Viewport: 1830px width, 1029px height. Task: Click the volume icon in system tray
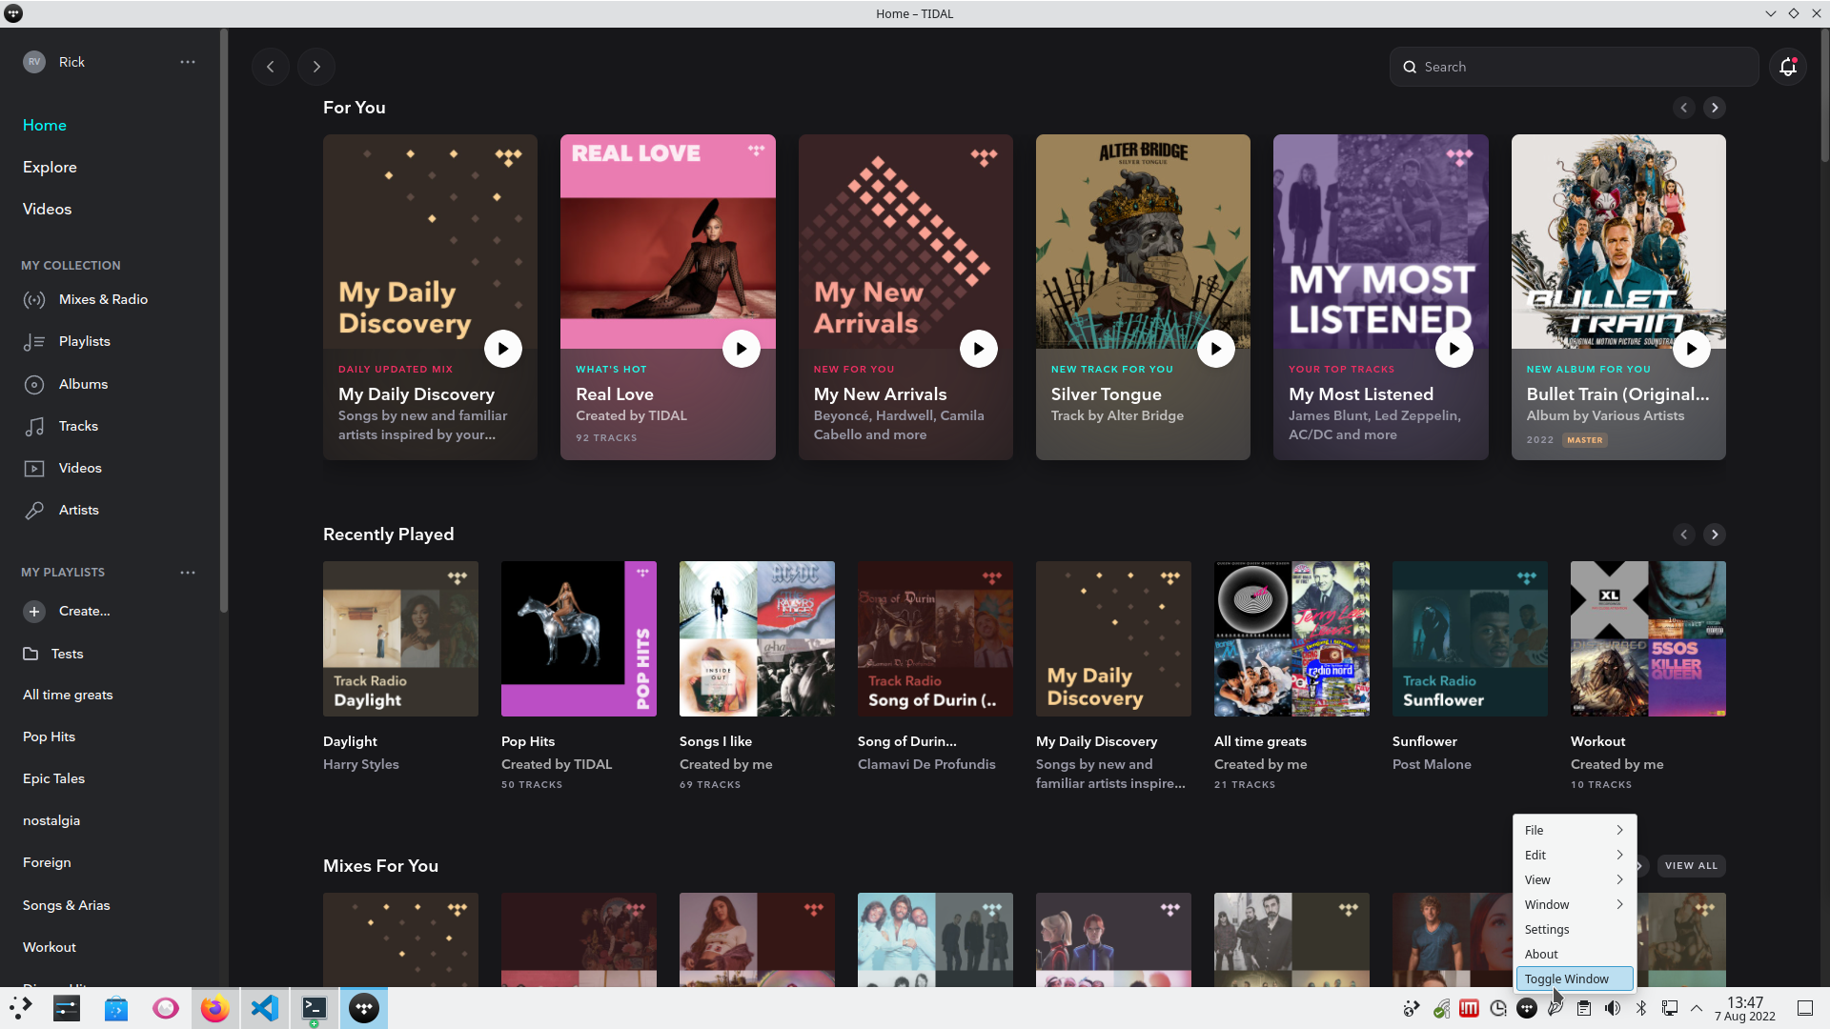pyautogui.click(x=1612, y=1008)
